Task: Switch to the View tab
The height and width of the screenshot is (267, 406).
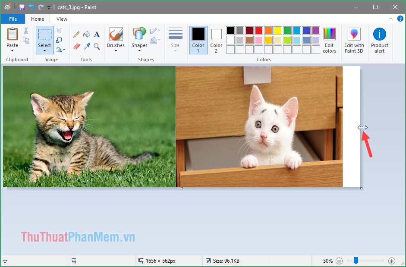Action: (x=62, y=19)
